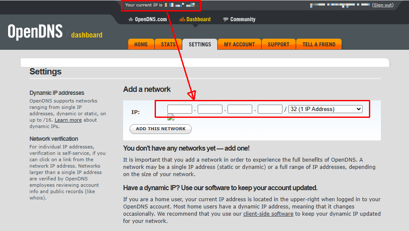Click the broken image icon below IP fields
Screen dimensions: 409x231
pyautogui.click(x=171, y=117)
